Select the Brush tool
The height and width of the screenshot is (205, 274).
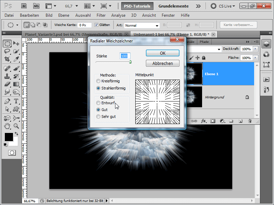click(x=16, y=68)
